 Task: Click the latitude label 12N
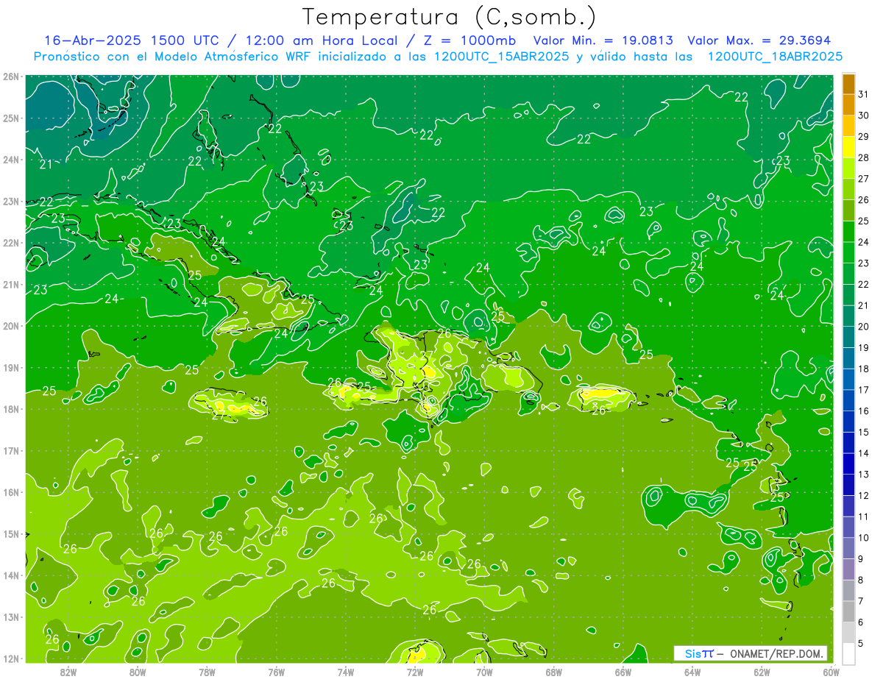pos(10,658)
